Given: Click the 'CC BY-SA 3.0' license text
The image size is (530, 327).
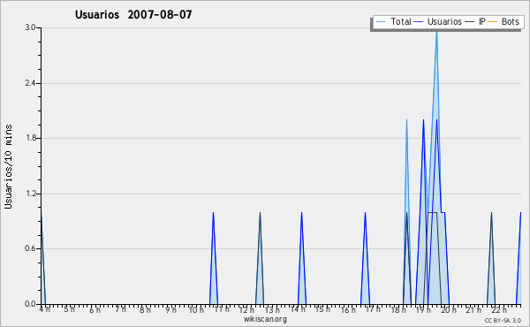Looking at the screenshot, I should coord(503,320).
